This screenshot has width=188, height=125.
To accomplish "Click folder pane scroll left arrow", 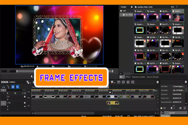I will tap(121, 74).
